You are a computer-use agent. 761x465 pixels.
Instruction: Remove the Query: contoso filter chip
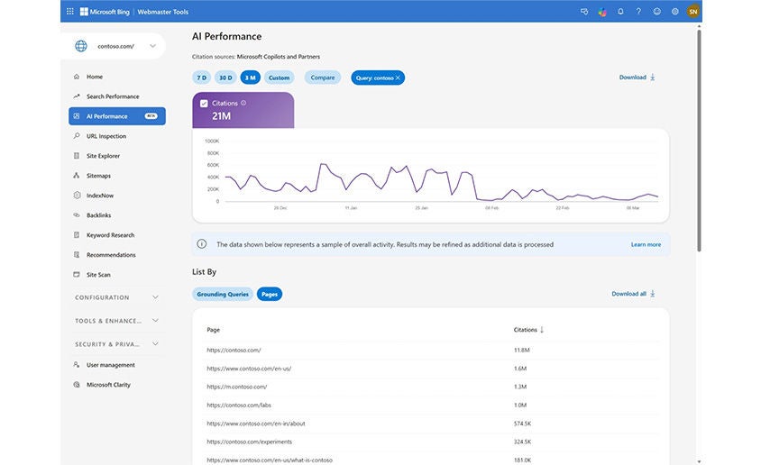398,77
